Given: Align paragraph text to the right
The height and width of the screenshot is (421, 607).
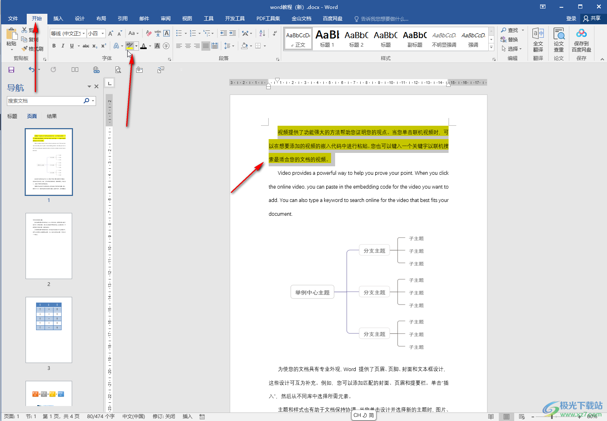Looking at the screenshot, I should pyautogui.click(x=197, y=46).
